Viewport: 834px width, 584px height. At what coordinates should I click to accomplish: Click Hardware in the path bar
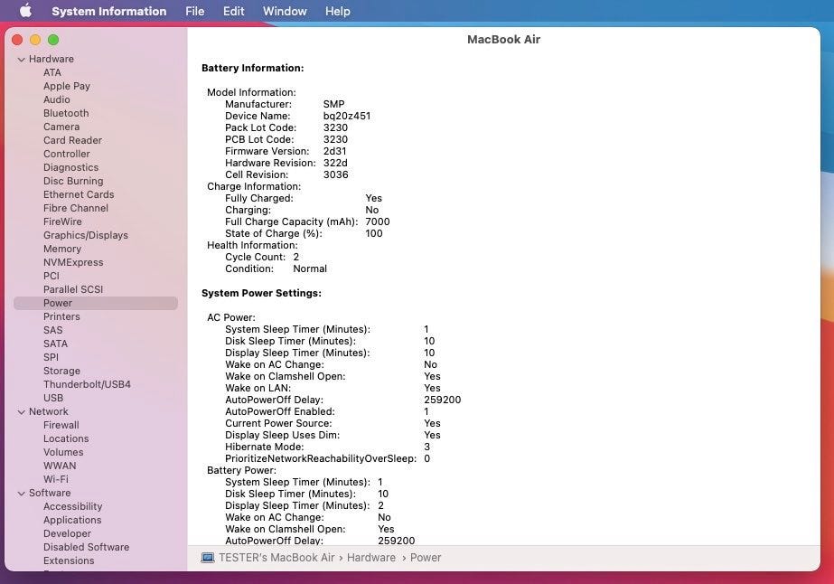coord(371,558)
